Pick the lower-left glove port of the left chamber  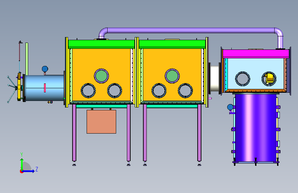[88, 91]
